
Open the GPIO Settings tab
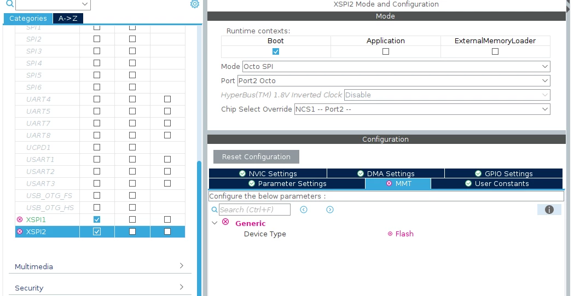[x=503, y=173]
